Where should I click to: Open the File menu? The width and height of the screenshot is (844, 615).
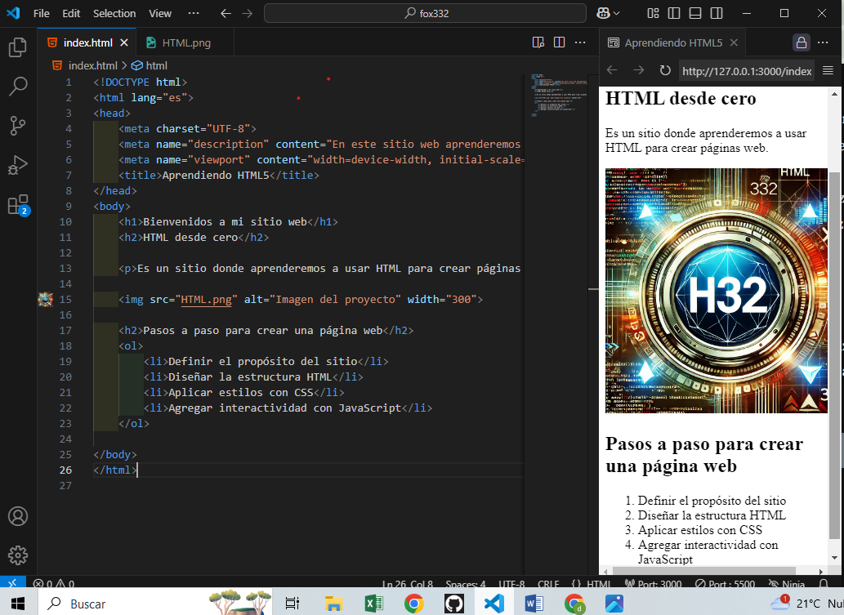(42, 13)
